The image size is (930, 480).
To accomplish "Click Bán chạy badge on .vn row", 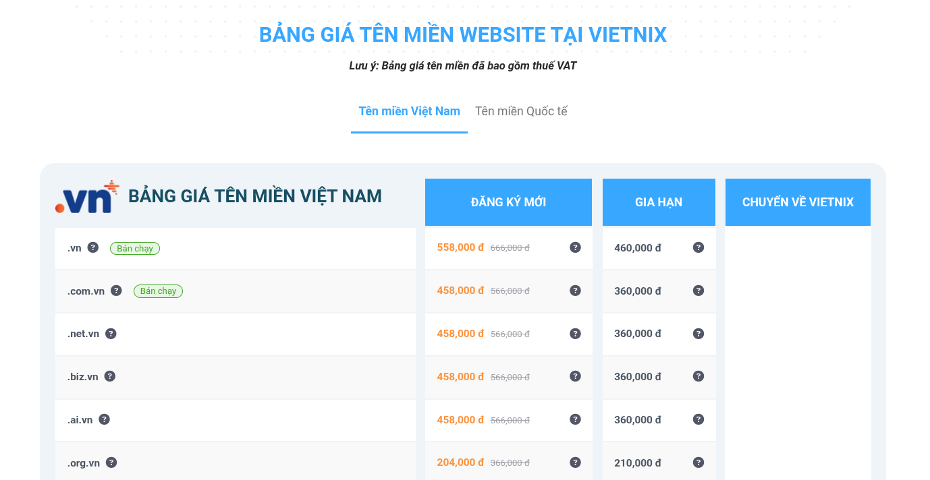I will click(135, 248).
